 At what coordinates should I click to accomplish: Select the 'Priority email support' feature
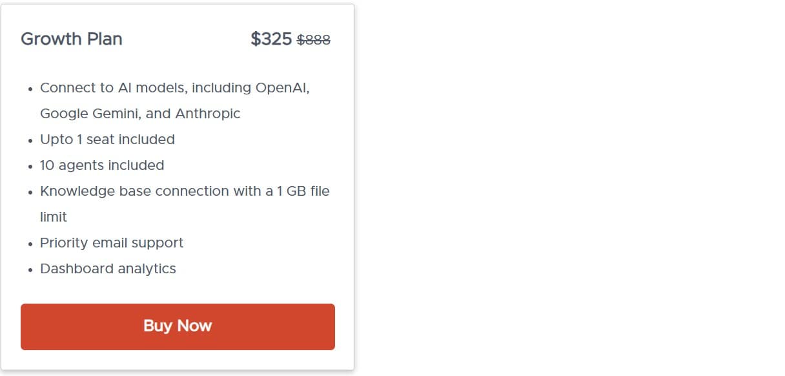click(112, 242)
